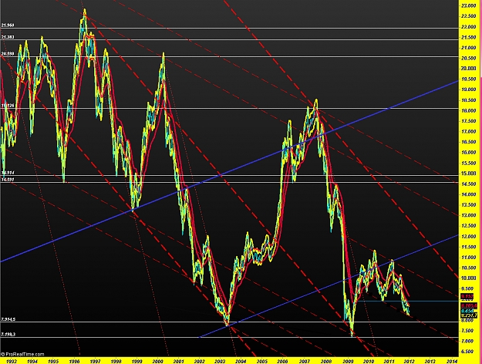Image resolution: width=482 pixels, height=364 pixels.
Task: Click the 1998 year label
Action: 116,361
